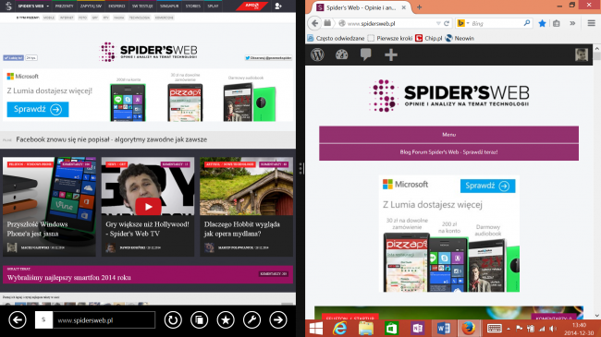Go forward with bottom bar arrow button
The width and height of the screenshot is (601, 337).
coord(278,319)
